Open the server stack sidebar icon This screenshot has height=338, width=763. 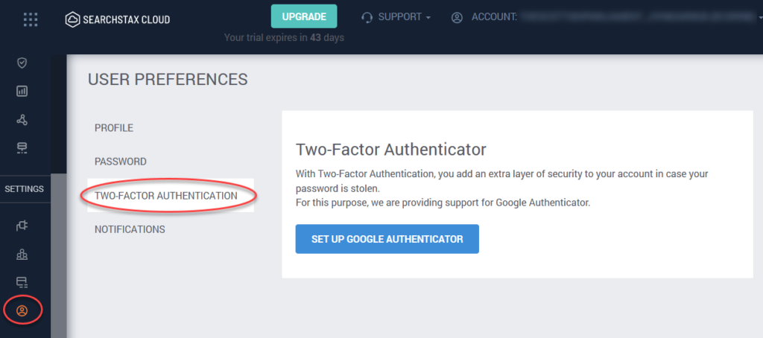(x=22, y=148)
